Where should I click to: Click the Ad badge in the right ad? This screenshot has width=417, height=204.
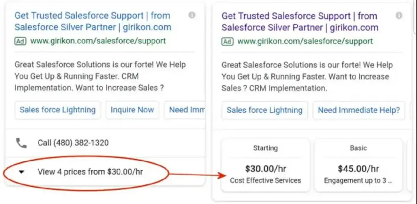point(227,42)
